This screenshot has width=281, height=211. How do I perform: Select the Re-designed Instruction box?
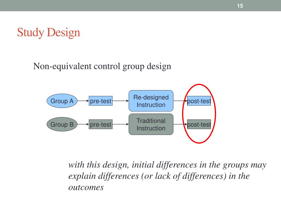pos(151,101)
